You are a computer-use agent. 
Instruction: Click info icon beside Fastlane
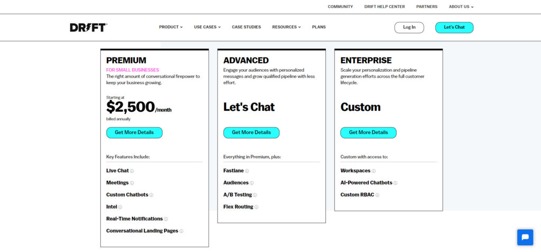point(247,171)
